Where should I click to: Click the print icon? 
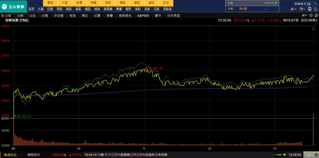tap(310, 9)
